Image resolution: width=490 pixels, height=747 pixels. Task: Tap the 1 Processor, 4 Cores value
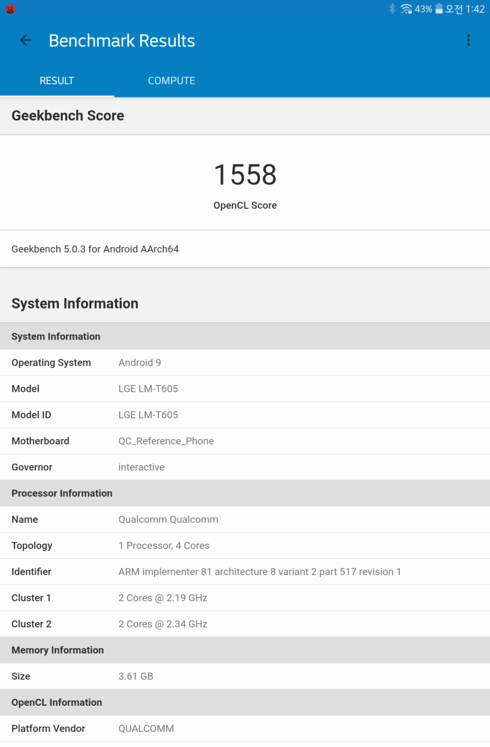click(x=164, y=546)
